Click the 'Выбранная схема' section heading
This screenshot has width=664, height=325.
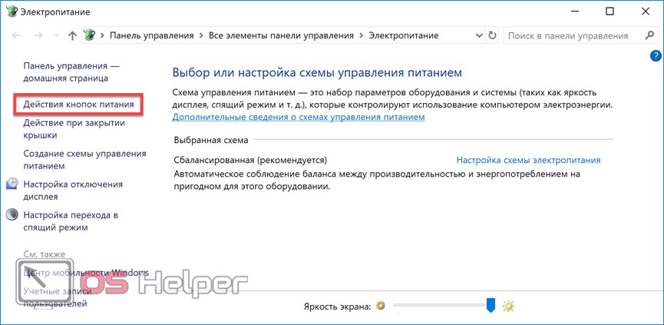(211, 139)
